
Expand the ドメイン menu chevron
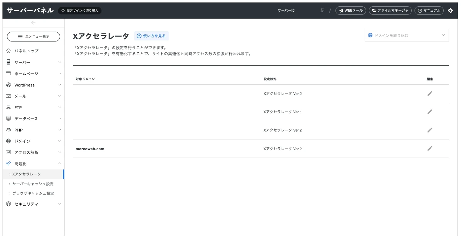click(x=60, y=141)
